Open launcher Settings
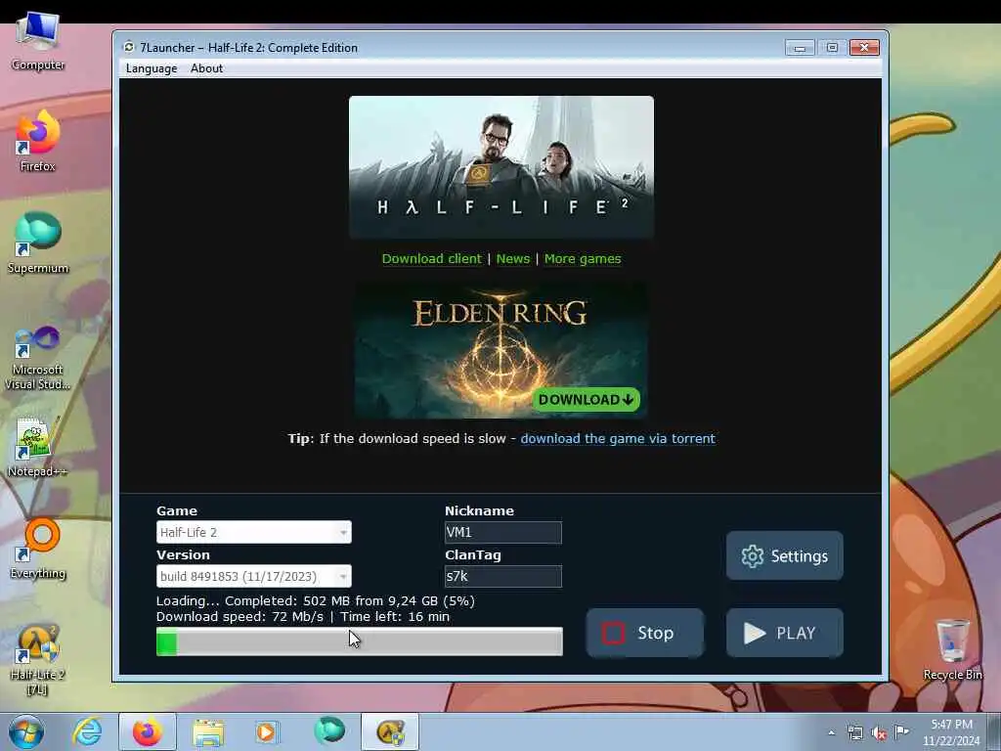This screenshot has height=751, width=1001. tap(785, 555)
